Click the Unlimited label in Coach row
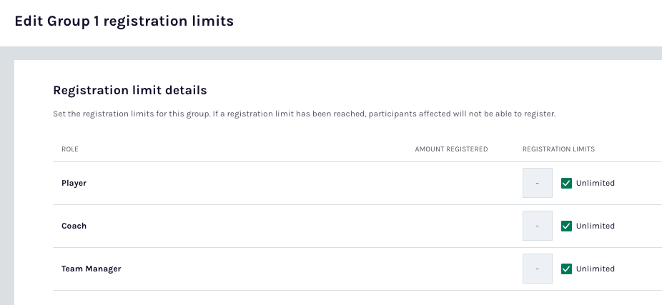 point(595,226)
